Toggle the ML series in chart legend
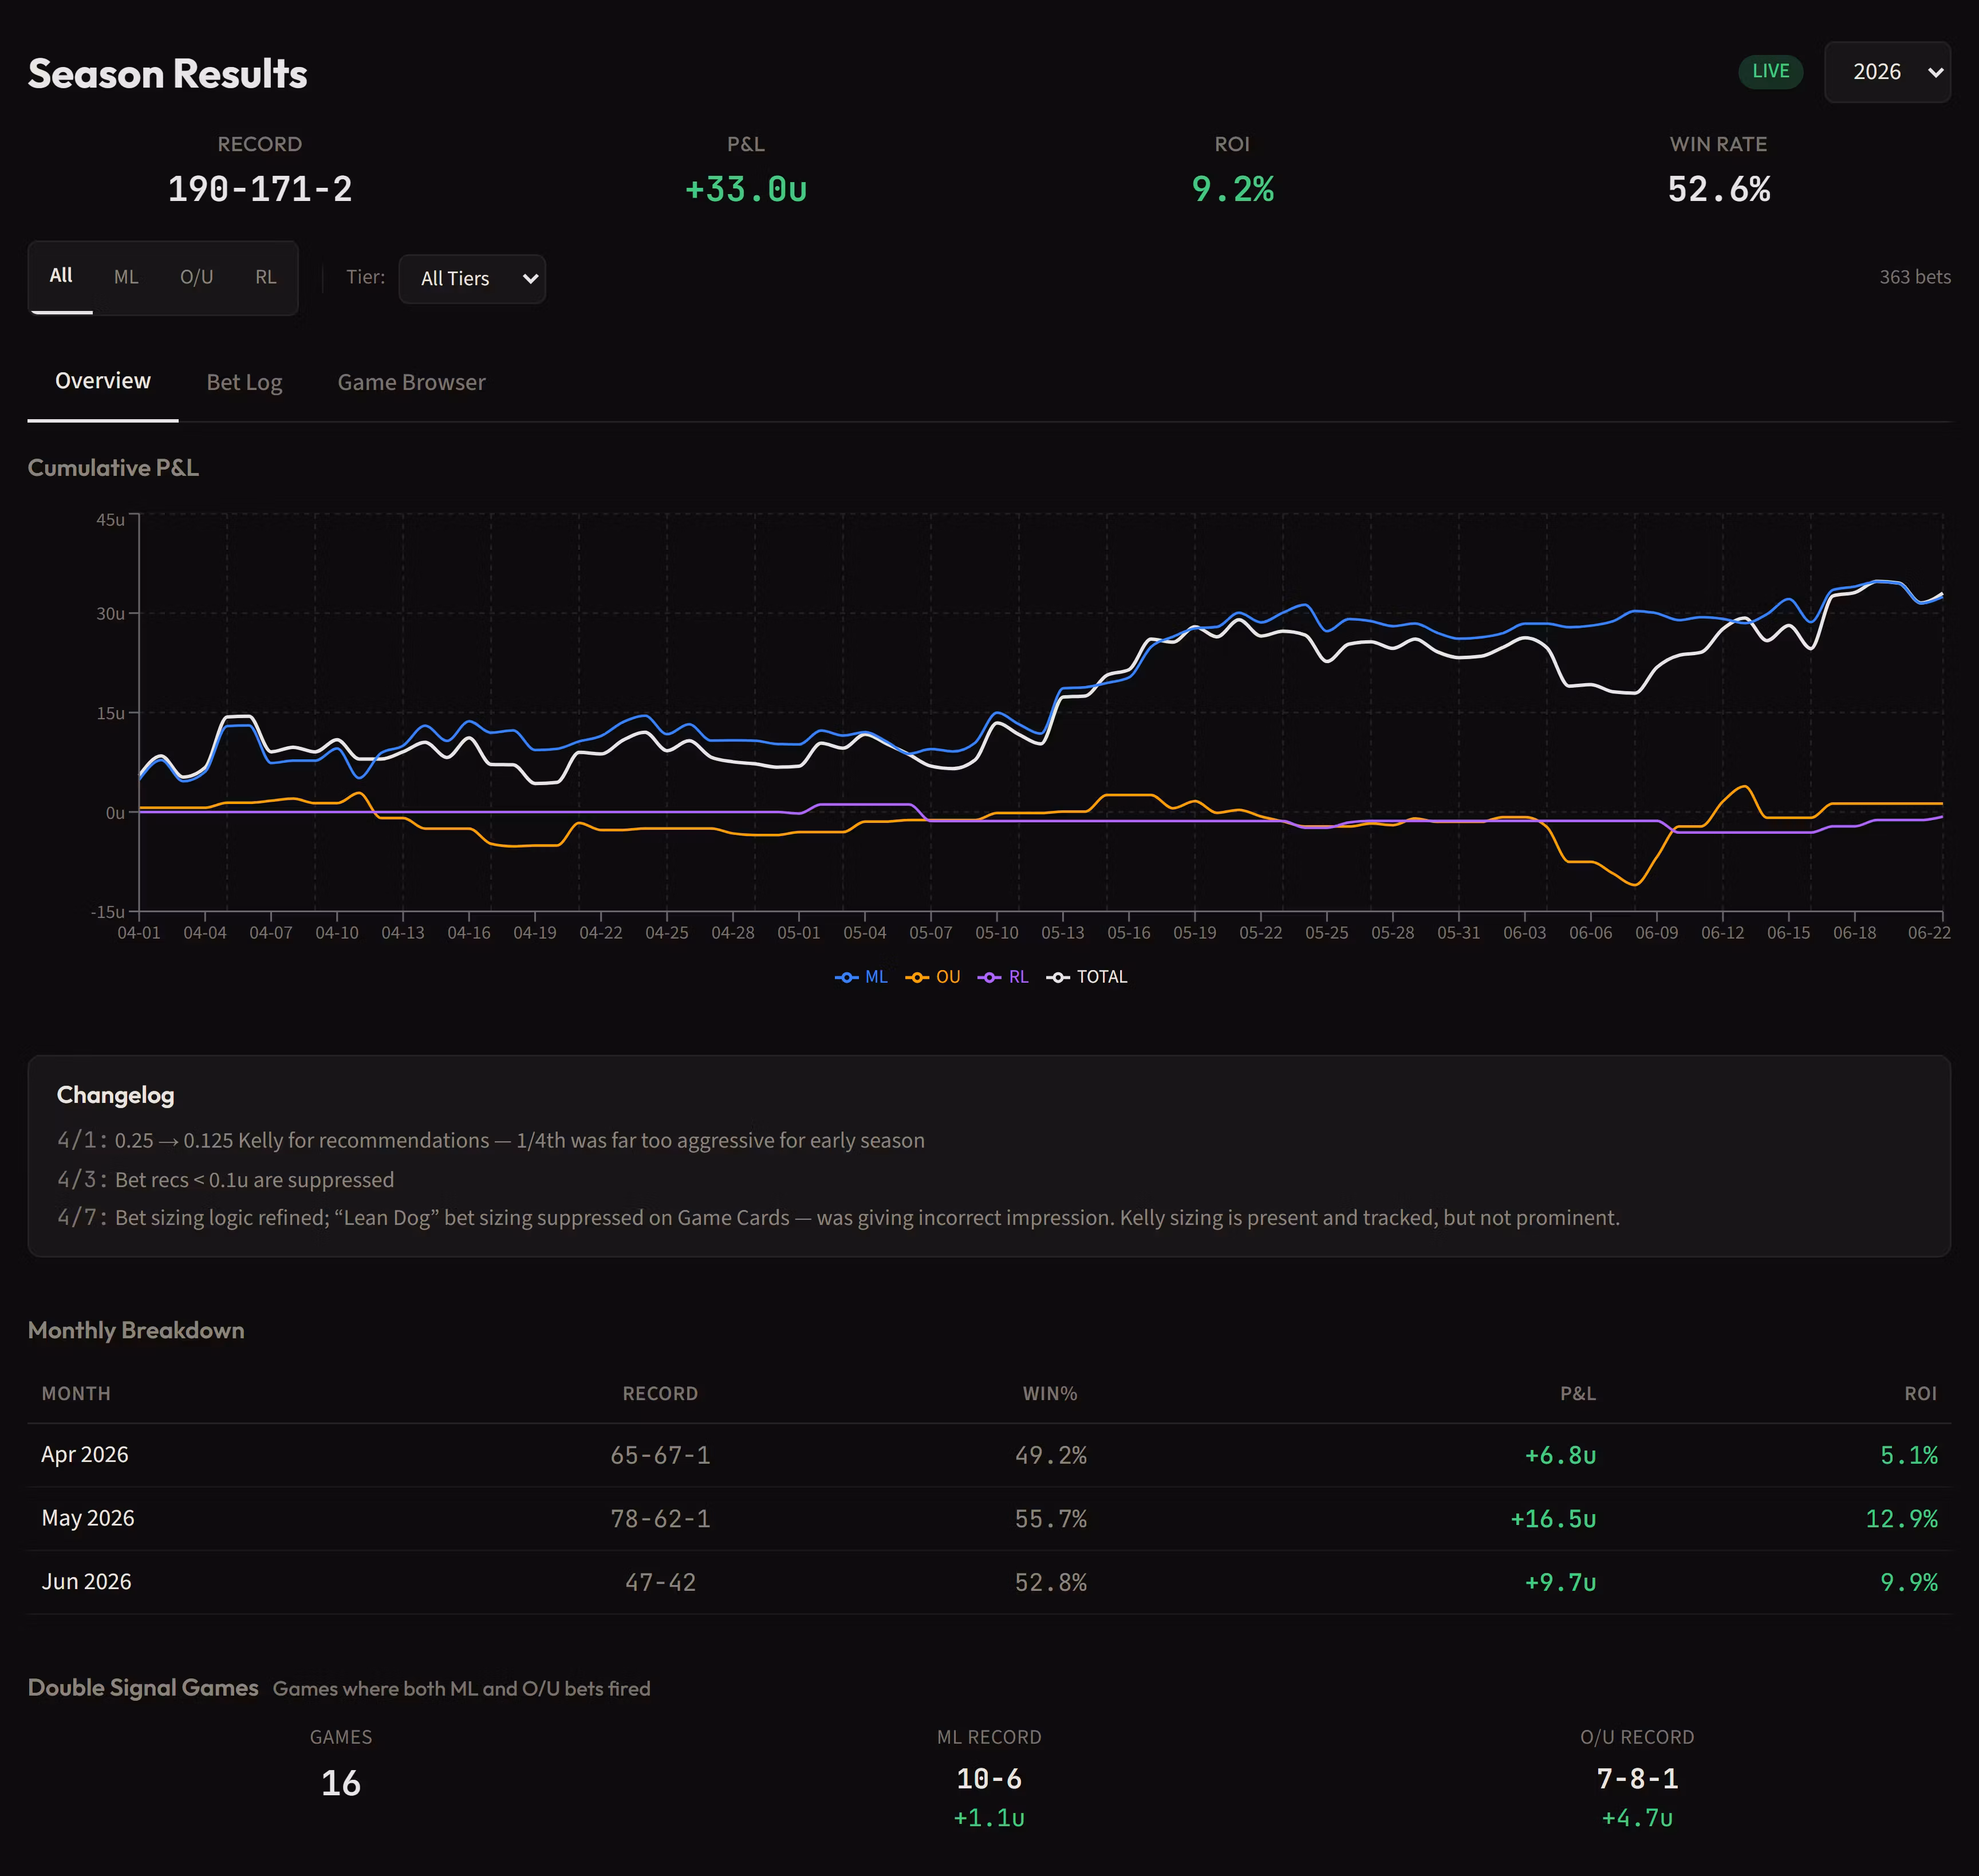Image resolution: width=1979 pixels, height=1876 pixels. click(x=861, y=977)
